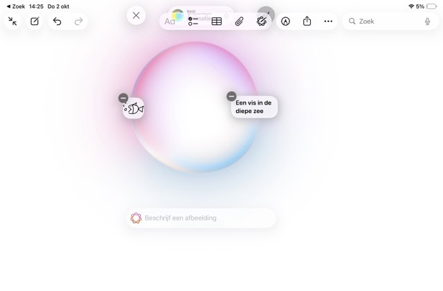Add an attachment with the paperclip icon
Screen dimensions: 443x291
point(239,21)
